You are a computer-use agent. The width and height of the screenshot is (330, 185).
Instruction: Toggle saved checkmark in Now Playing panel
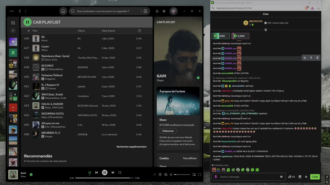click(x=198, y=78)
